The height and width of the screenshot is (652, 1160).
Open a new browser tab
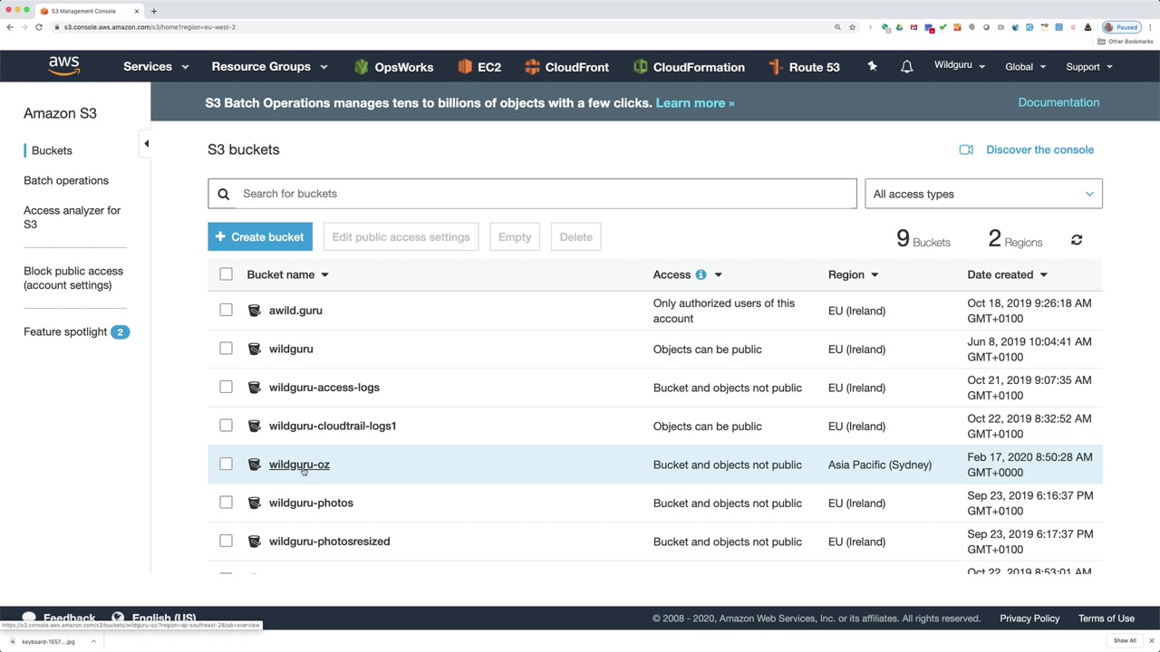(154, 11)
